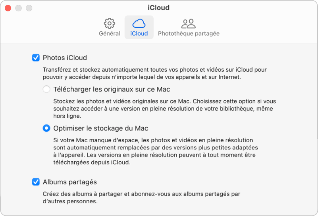Click the Albums partagés description text

click(142, 198)
